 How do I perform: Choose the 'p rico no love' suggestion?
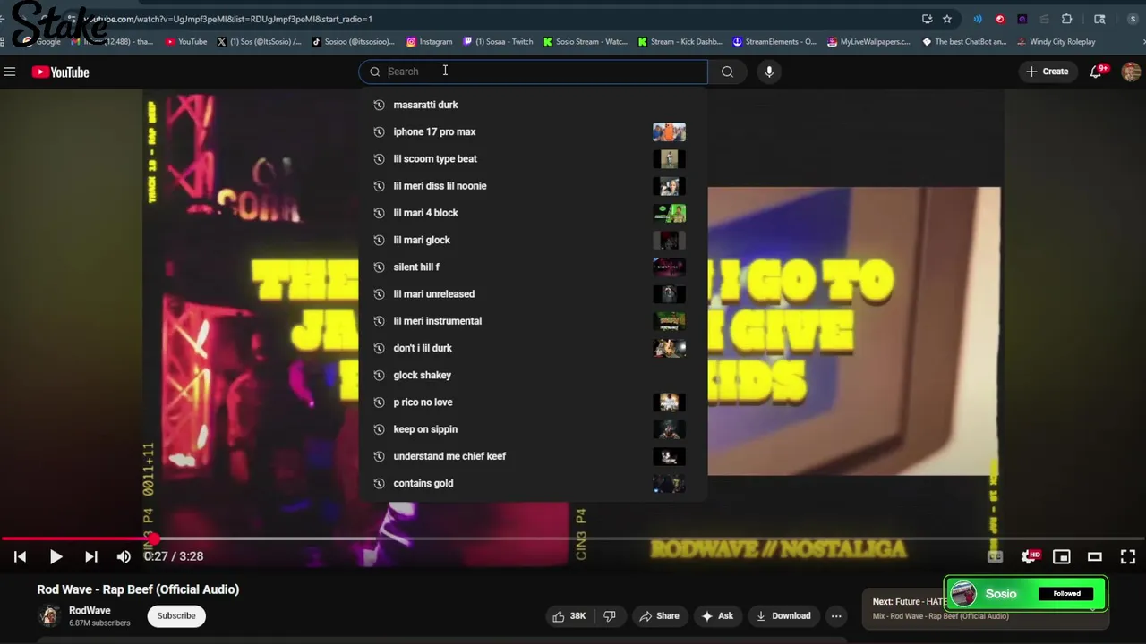point(533,402)
